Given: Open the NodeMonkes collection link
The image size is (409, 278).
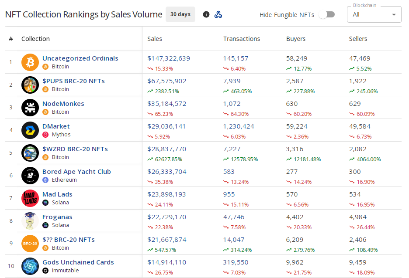Looking at the screenshot, I should coord(63,104).
